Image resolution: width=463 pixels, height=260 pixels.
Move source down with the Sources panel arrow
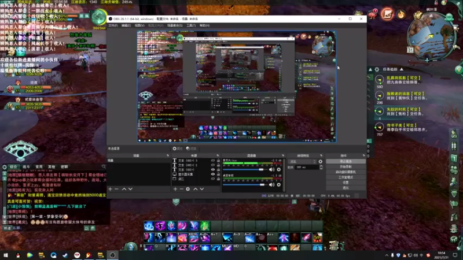[201, 189]
